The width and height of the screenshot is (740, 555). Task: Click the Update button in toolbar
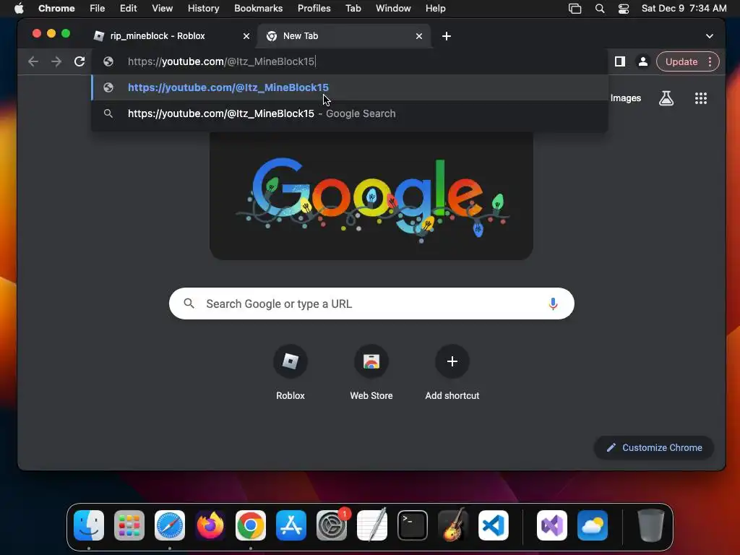pos(681,62)
